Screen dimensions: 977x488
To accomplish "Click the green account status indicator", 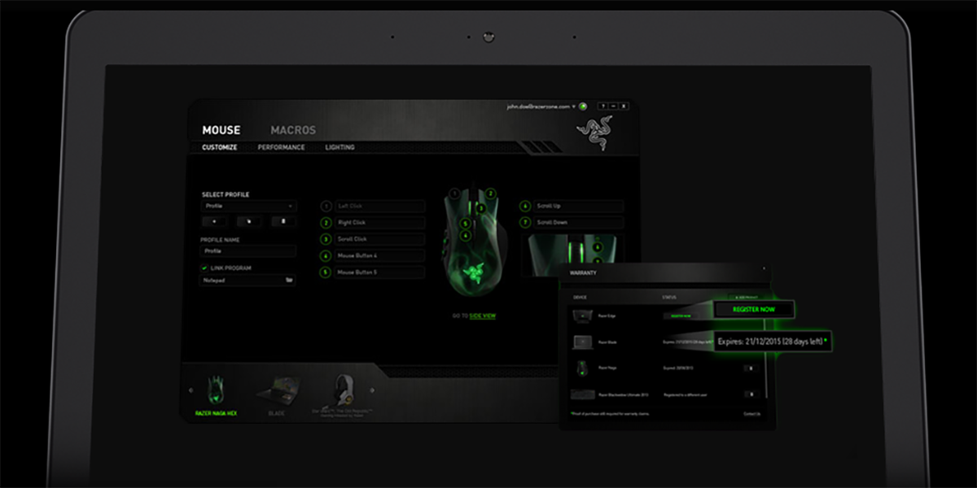I will [x=583, y=107].
